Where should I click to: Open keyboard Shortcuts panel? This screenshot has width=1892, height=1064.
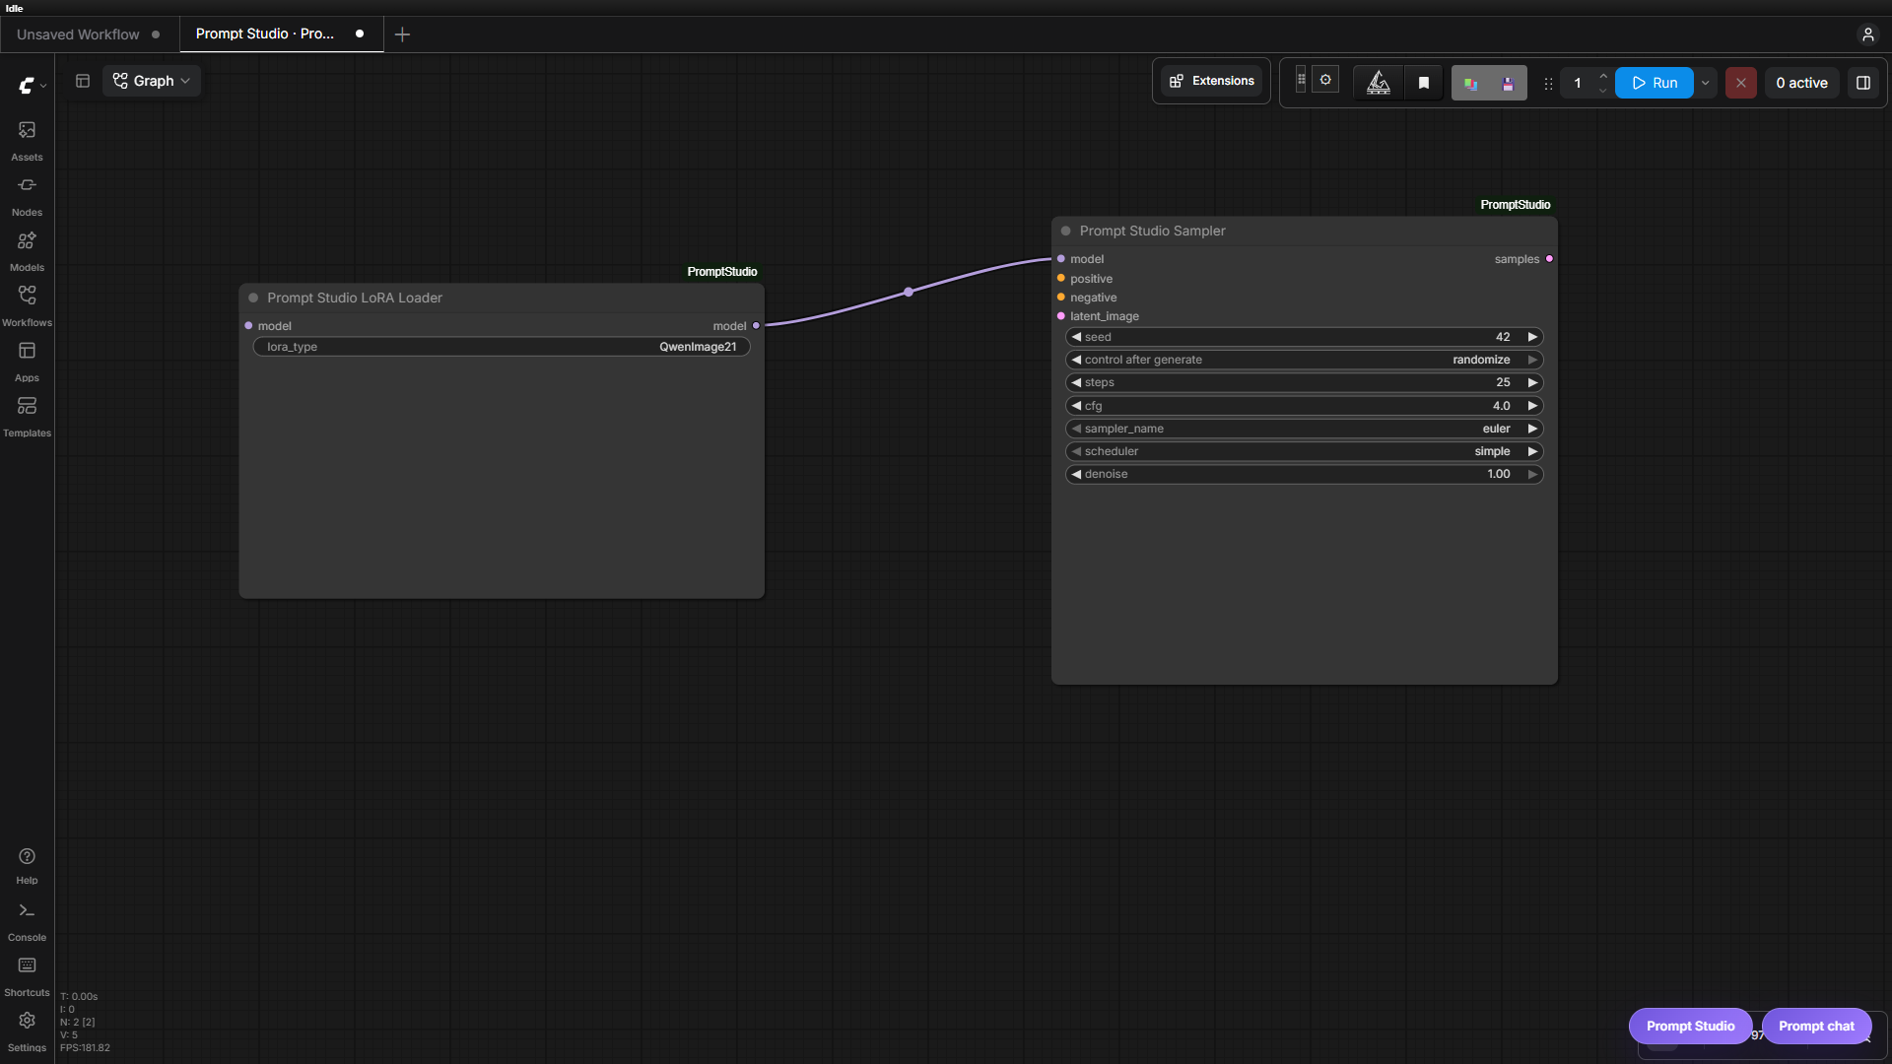click(x=27, y=977)
